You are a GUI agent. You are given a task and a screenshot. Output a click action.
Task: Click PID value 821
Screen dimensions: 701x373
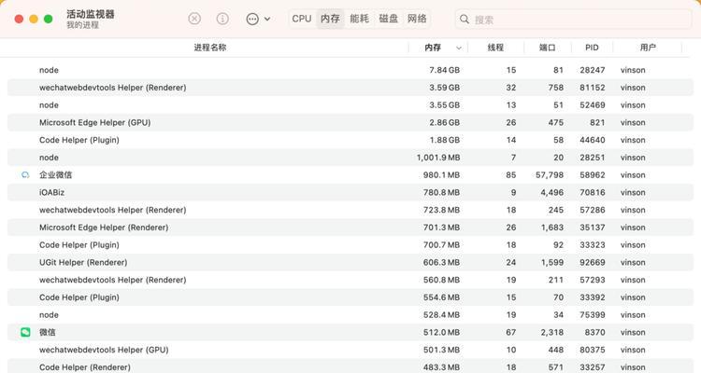tap(597, 122)
